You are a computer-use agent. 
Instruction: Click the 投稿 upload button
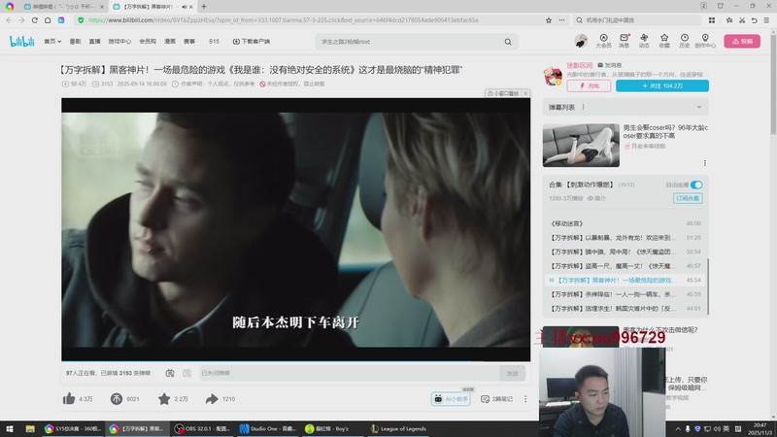tap(742, 41)
